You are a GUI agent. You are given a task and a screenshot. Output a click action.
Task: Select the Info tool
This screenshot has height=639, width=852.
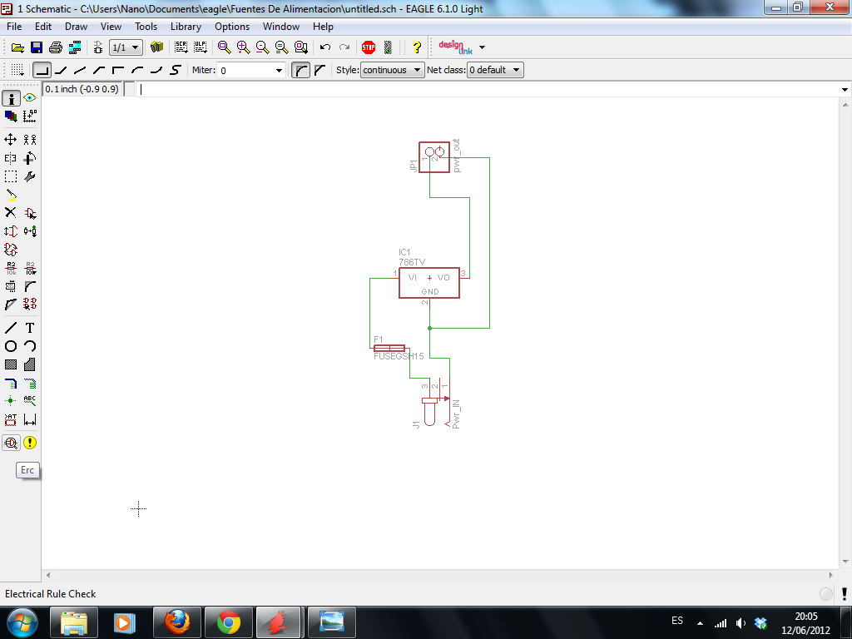tap(11, 98)
